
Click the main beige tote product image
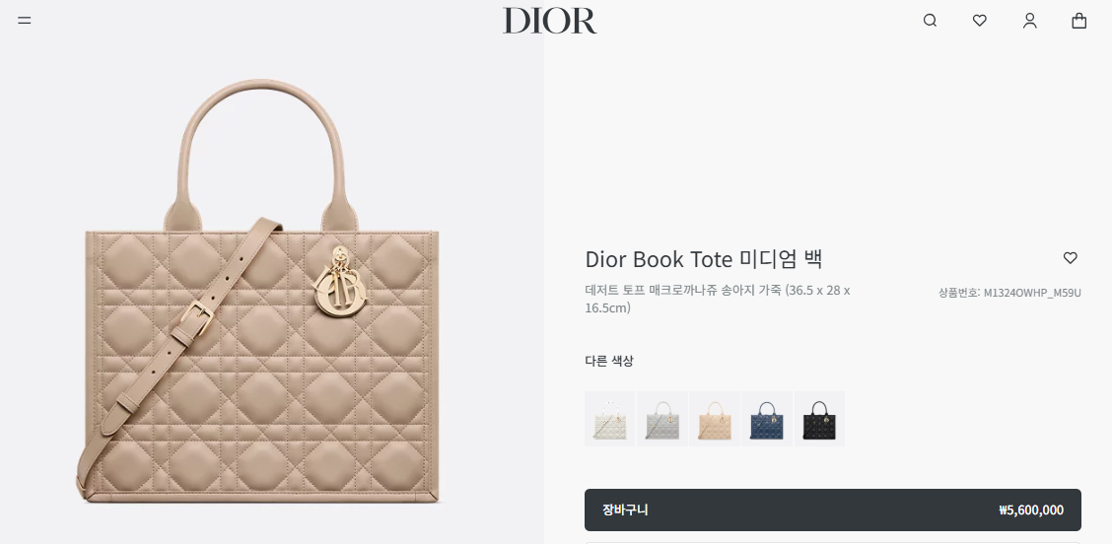pos(259,293)
